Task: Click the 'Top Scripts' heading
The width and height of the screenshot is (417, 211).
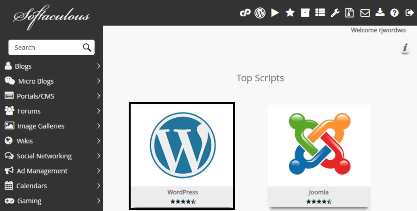Action: (x=260, y=78)
